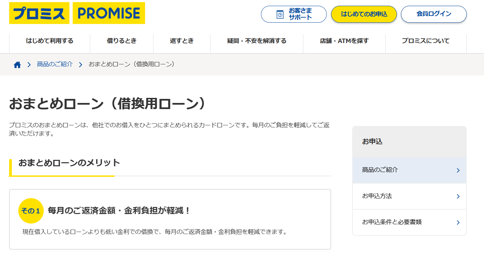Click the chevron next to 商品のご紹介 sidebar
Viewport: 484px width, 253px height.
(458, 170)
